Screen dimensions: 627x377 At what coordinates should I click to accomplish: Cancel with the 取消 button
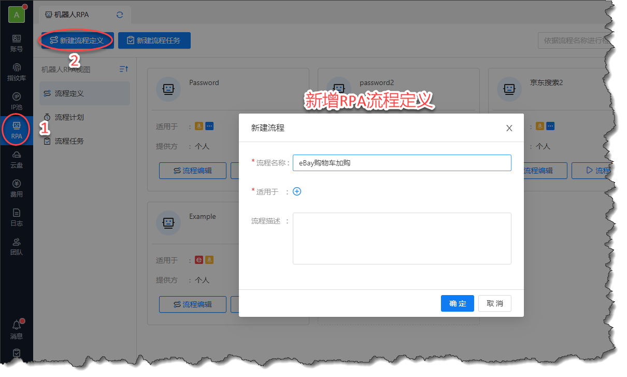click(x=495, y=303)
